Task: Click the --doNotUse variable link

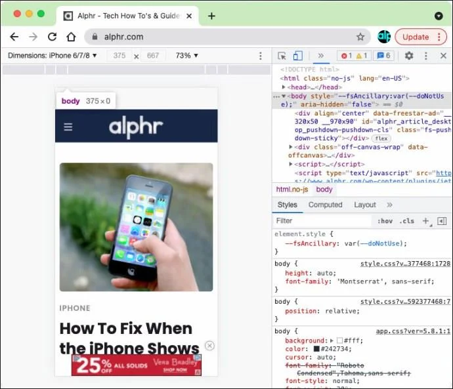Action: pos(379,243)
